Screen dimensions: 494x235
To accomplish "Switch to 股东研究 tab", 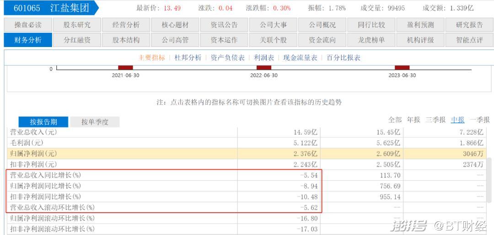I will tap(77, 25).
